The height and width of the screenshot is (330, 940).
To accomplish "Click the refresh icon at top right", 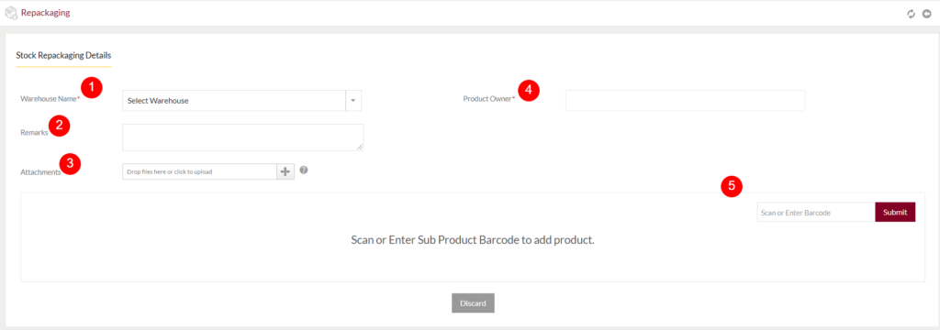I will [912, 14].
